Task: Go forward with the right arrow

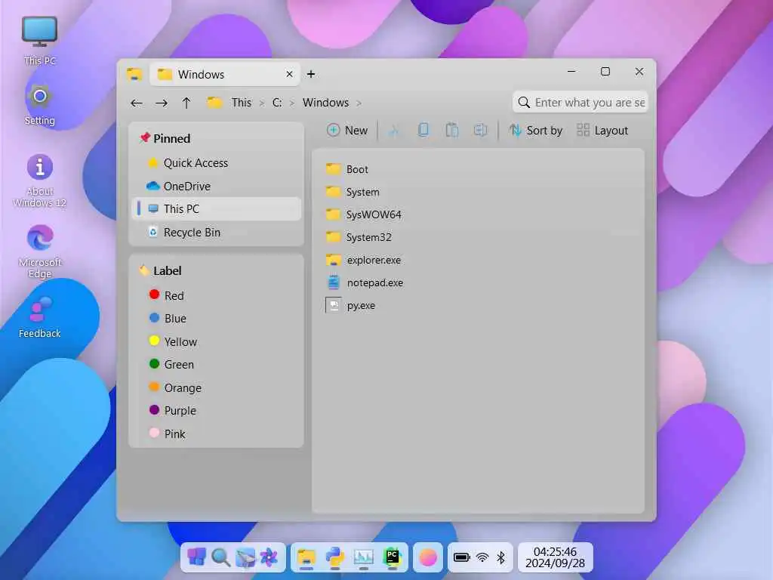Action: pyautogui.click(x=162, y=103)
